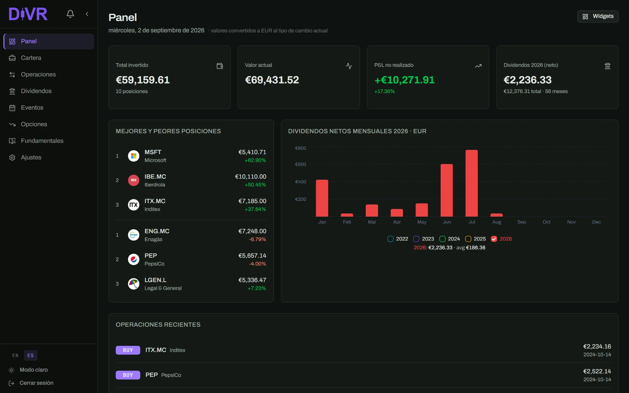The width and height of the screenshot is (629, 393).
Task: Select the Microsoft logo next to MSFT
Action: coord(134,156)
